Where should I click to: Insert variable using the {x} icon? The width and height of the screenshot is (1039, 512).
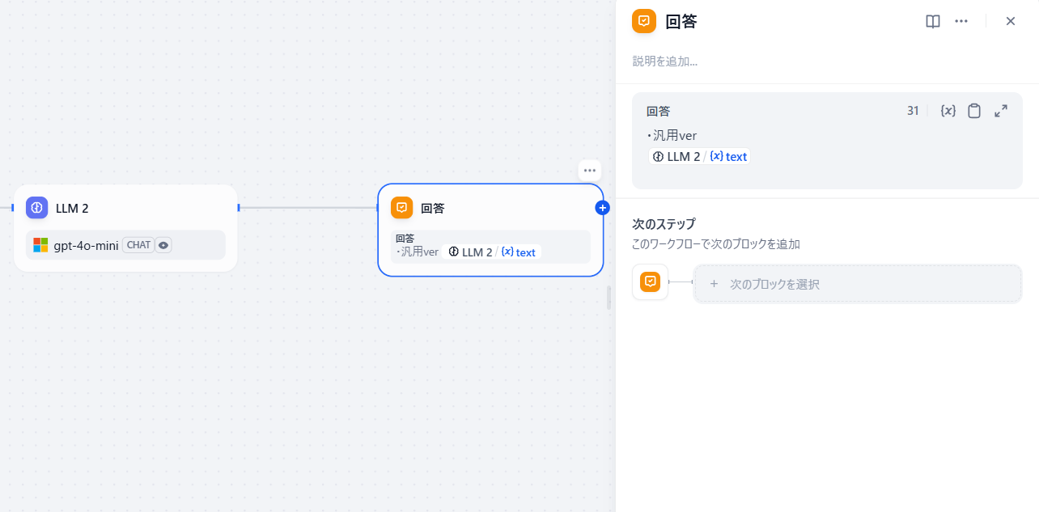pyautogui.click(x=948, y=111)
